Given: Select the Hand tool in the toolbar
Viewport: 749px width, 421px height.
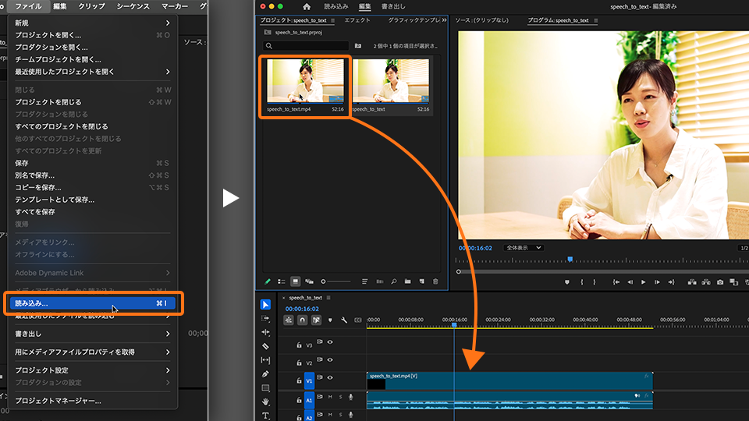Looking at the screenshot, I should 265,402.
